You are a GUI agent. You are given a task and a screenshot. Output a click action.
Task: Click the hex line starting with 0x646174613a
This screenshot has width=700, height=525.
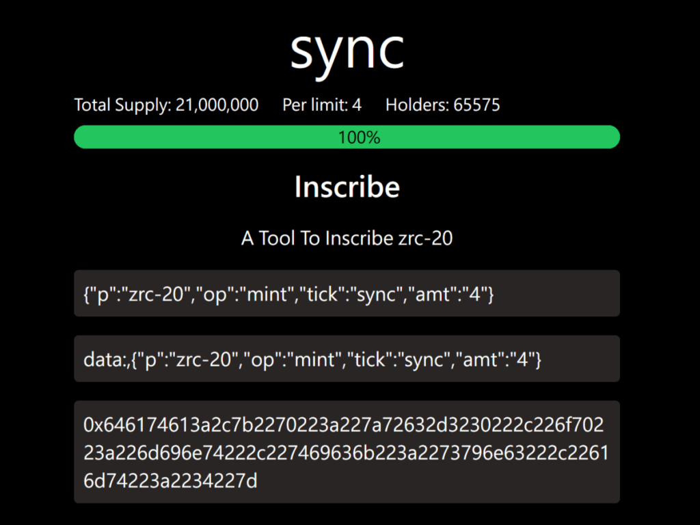tap(343, 425)
